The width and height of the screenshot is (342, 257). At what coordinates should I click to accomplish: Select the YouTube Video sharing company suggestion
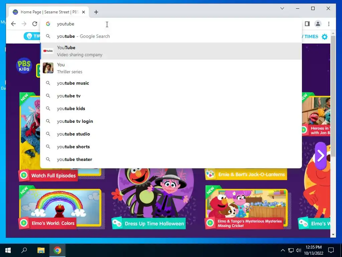(171, 51)
